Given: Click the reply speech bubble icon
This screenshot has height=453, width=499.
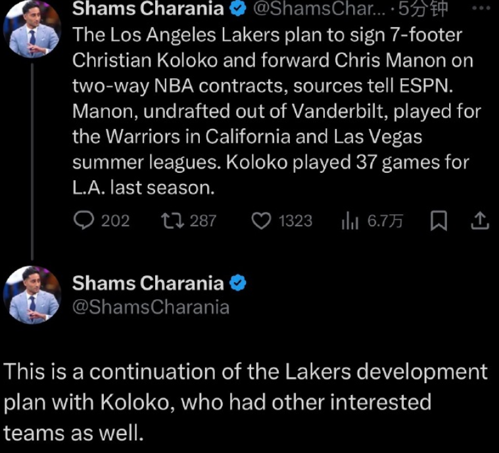Looking at the screenshot, I should 83,221.
